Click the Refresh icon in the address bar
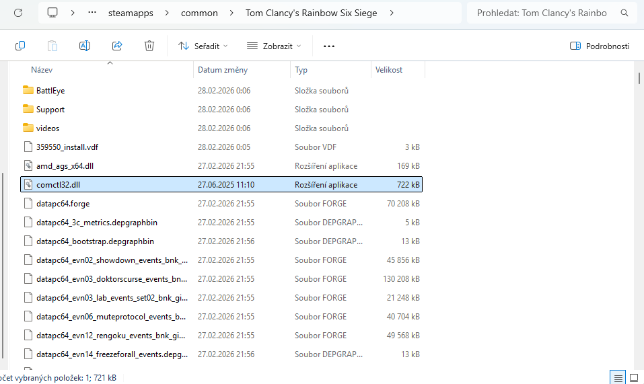This screenshot has width=644, height=384. coord(18,13)
